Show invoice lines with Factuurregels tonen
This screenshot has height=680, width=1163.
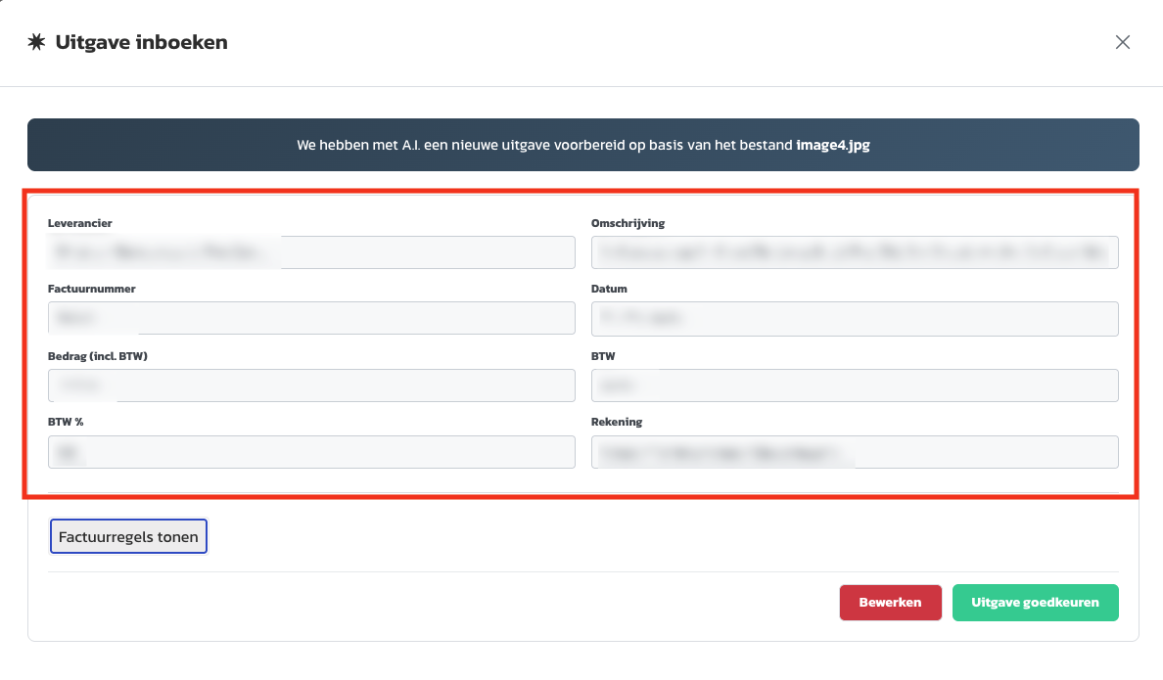click(128, 536)
